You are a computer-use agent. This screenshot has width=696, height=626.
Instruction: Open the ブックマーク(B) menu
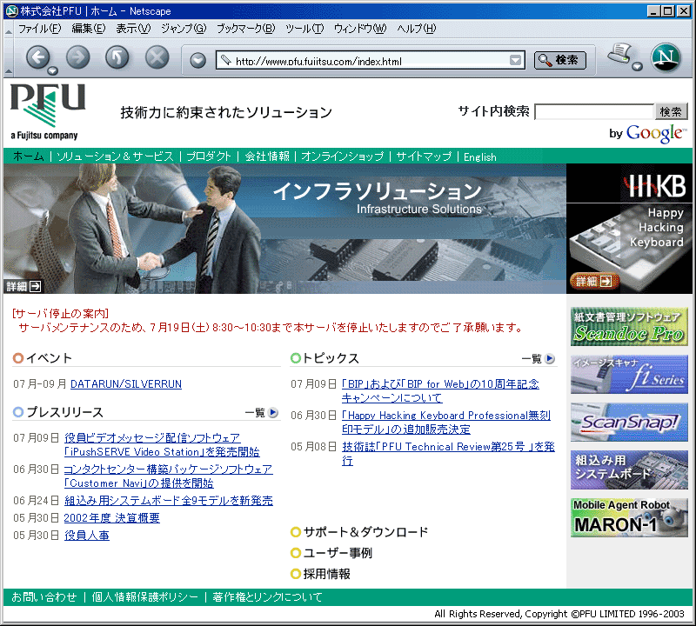point(246,29)
